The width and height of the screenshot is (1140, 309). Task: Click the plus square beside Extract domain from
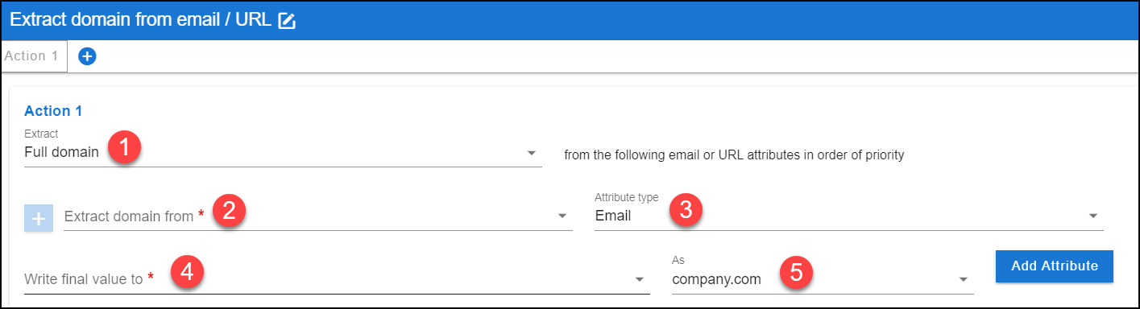pyautogui.click(x=39, y=217)
